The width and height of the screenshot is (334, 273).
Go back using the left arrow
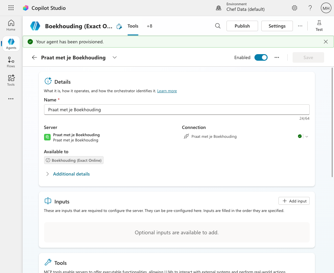(34, 57)
